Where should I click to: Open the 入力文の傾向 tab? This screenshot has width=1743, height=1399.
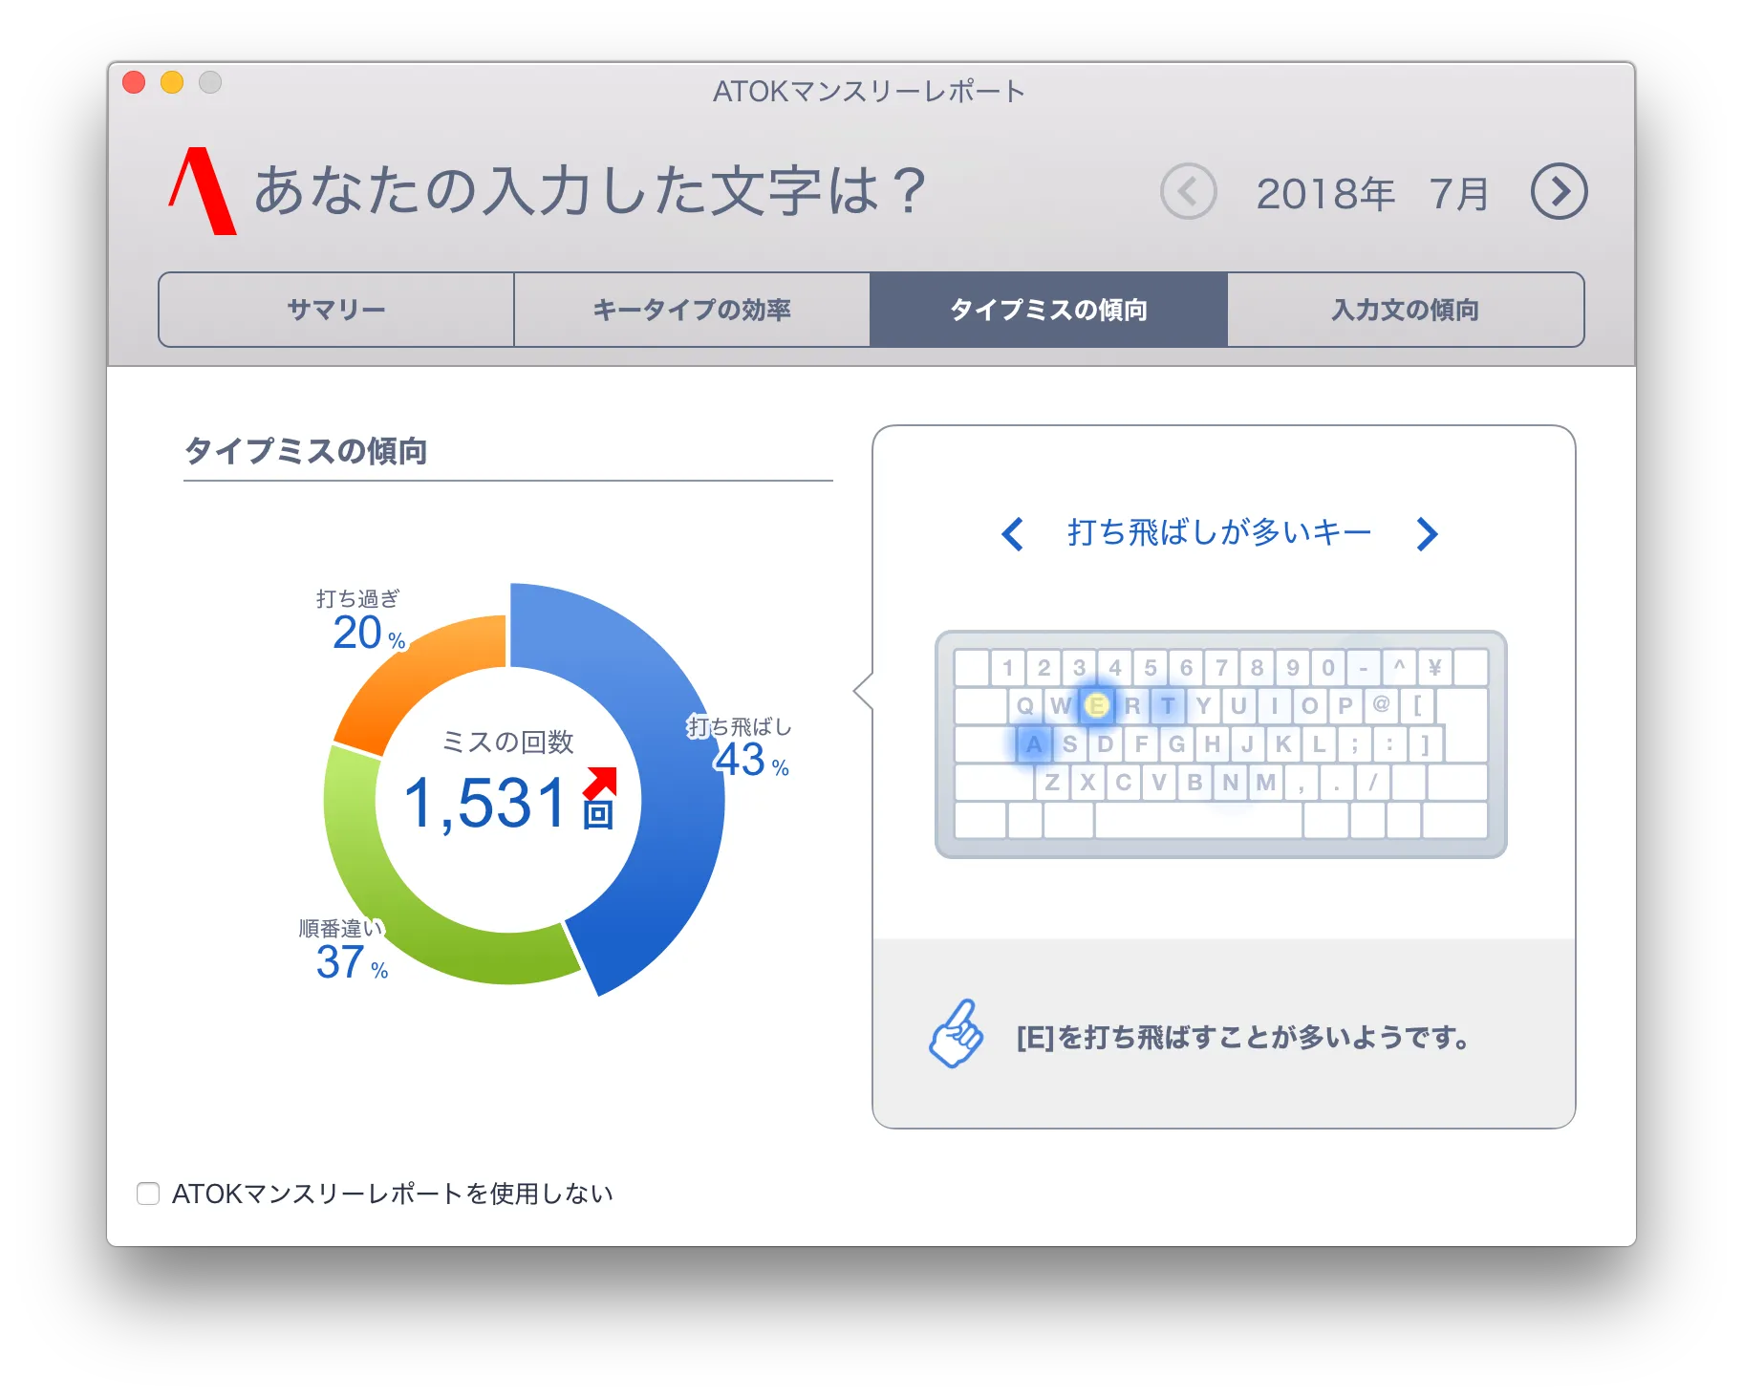1405,310
